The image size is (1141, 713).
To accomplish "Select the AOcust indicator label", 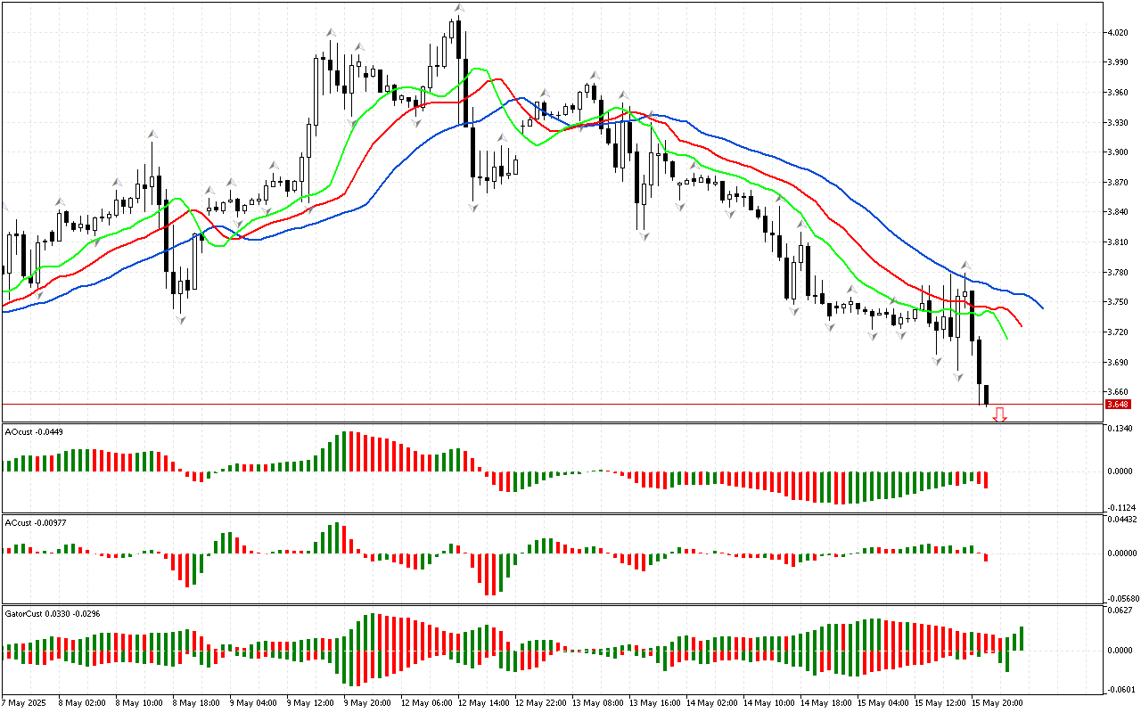I will (32, 432).
